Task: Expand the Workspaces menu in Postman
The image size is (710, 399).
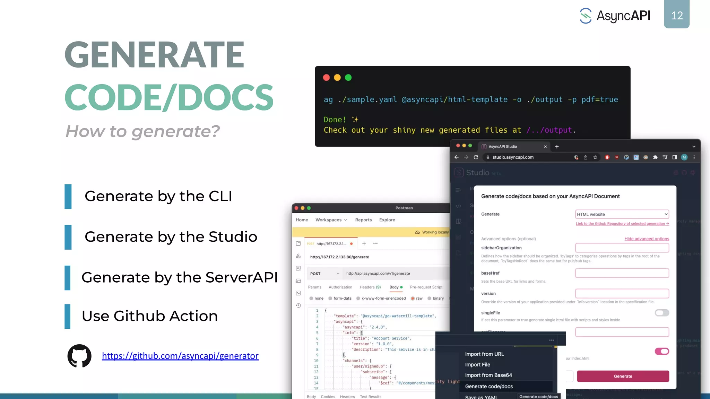Action: point(331,220)
